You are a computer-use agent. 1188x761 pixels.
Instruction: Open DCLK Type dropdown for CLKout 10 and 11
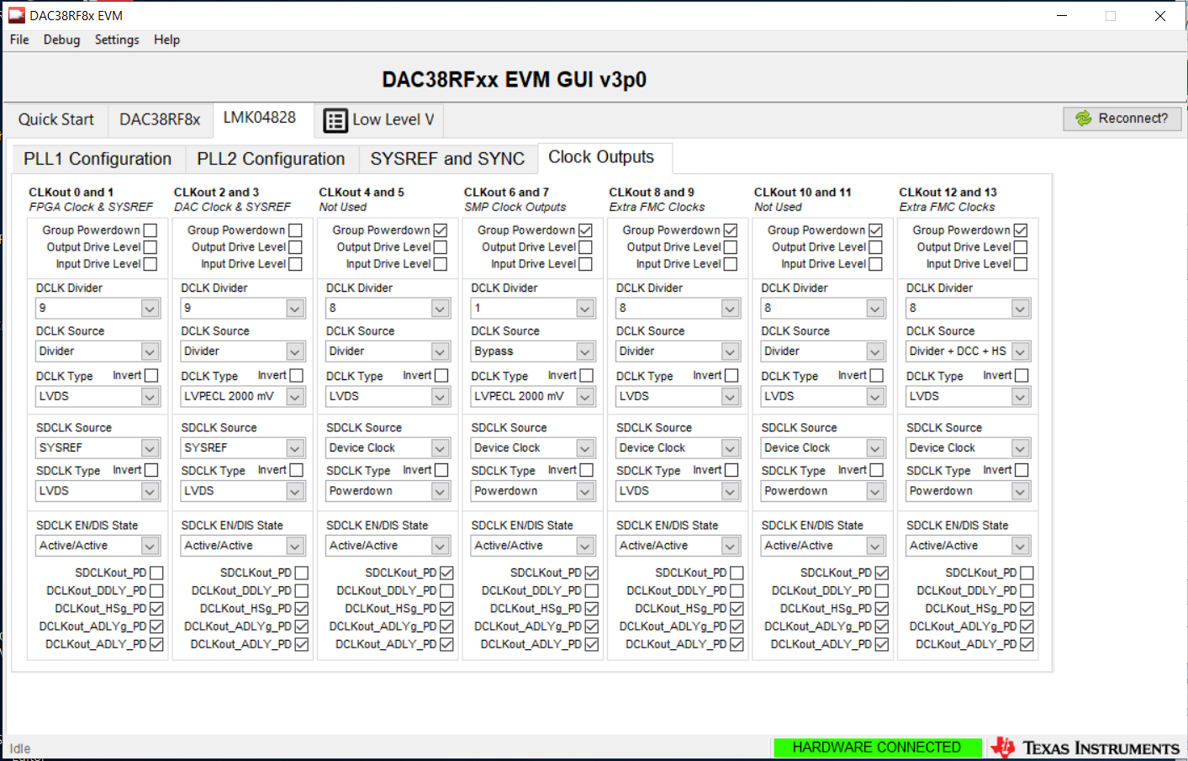[x=823, y=396]
